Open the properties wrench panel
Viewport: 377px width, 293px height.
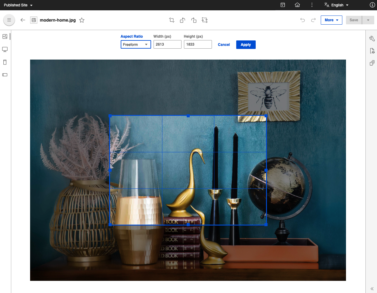click(x=372, y=39)
